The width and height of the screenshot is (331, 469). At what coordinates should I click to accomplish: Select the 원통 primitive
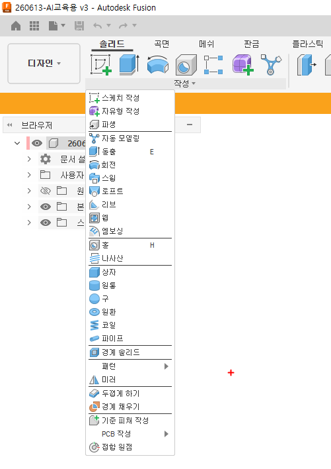pyautogui.click(x=130, y=286)
